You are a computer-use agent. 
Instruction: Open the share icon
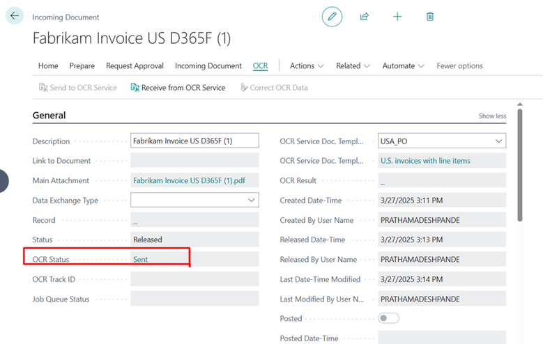click(365, 16)
